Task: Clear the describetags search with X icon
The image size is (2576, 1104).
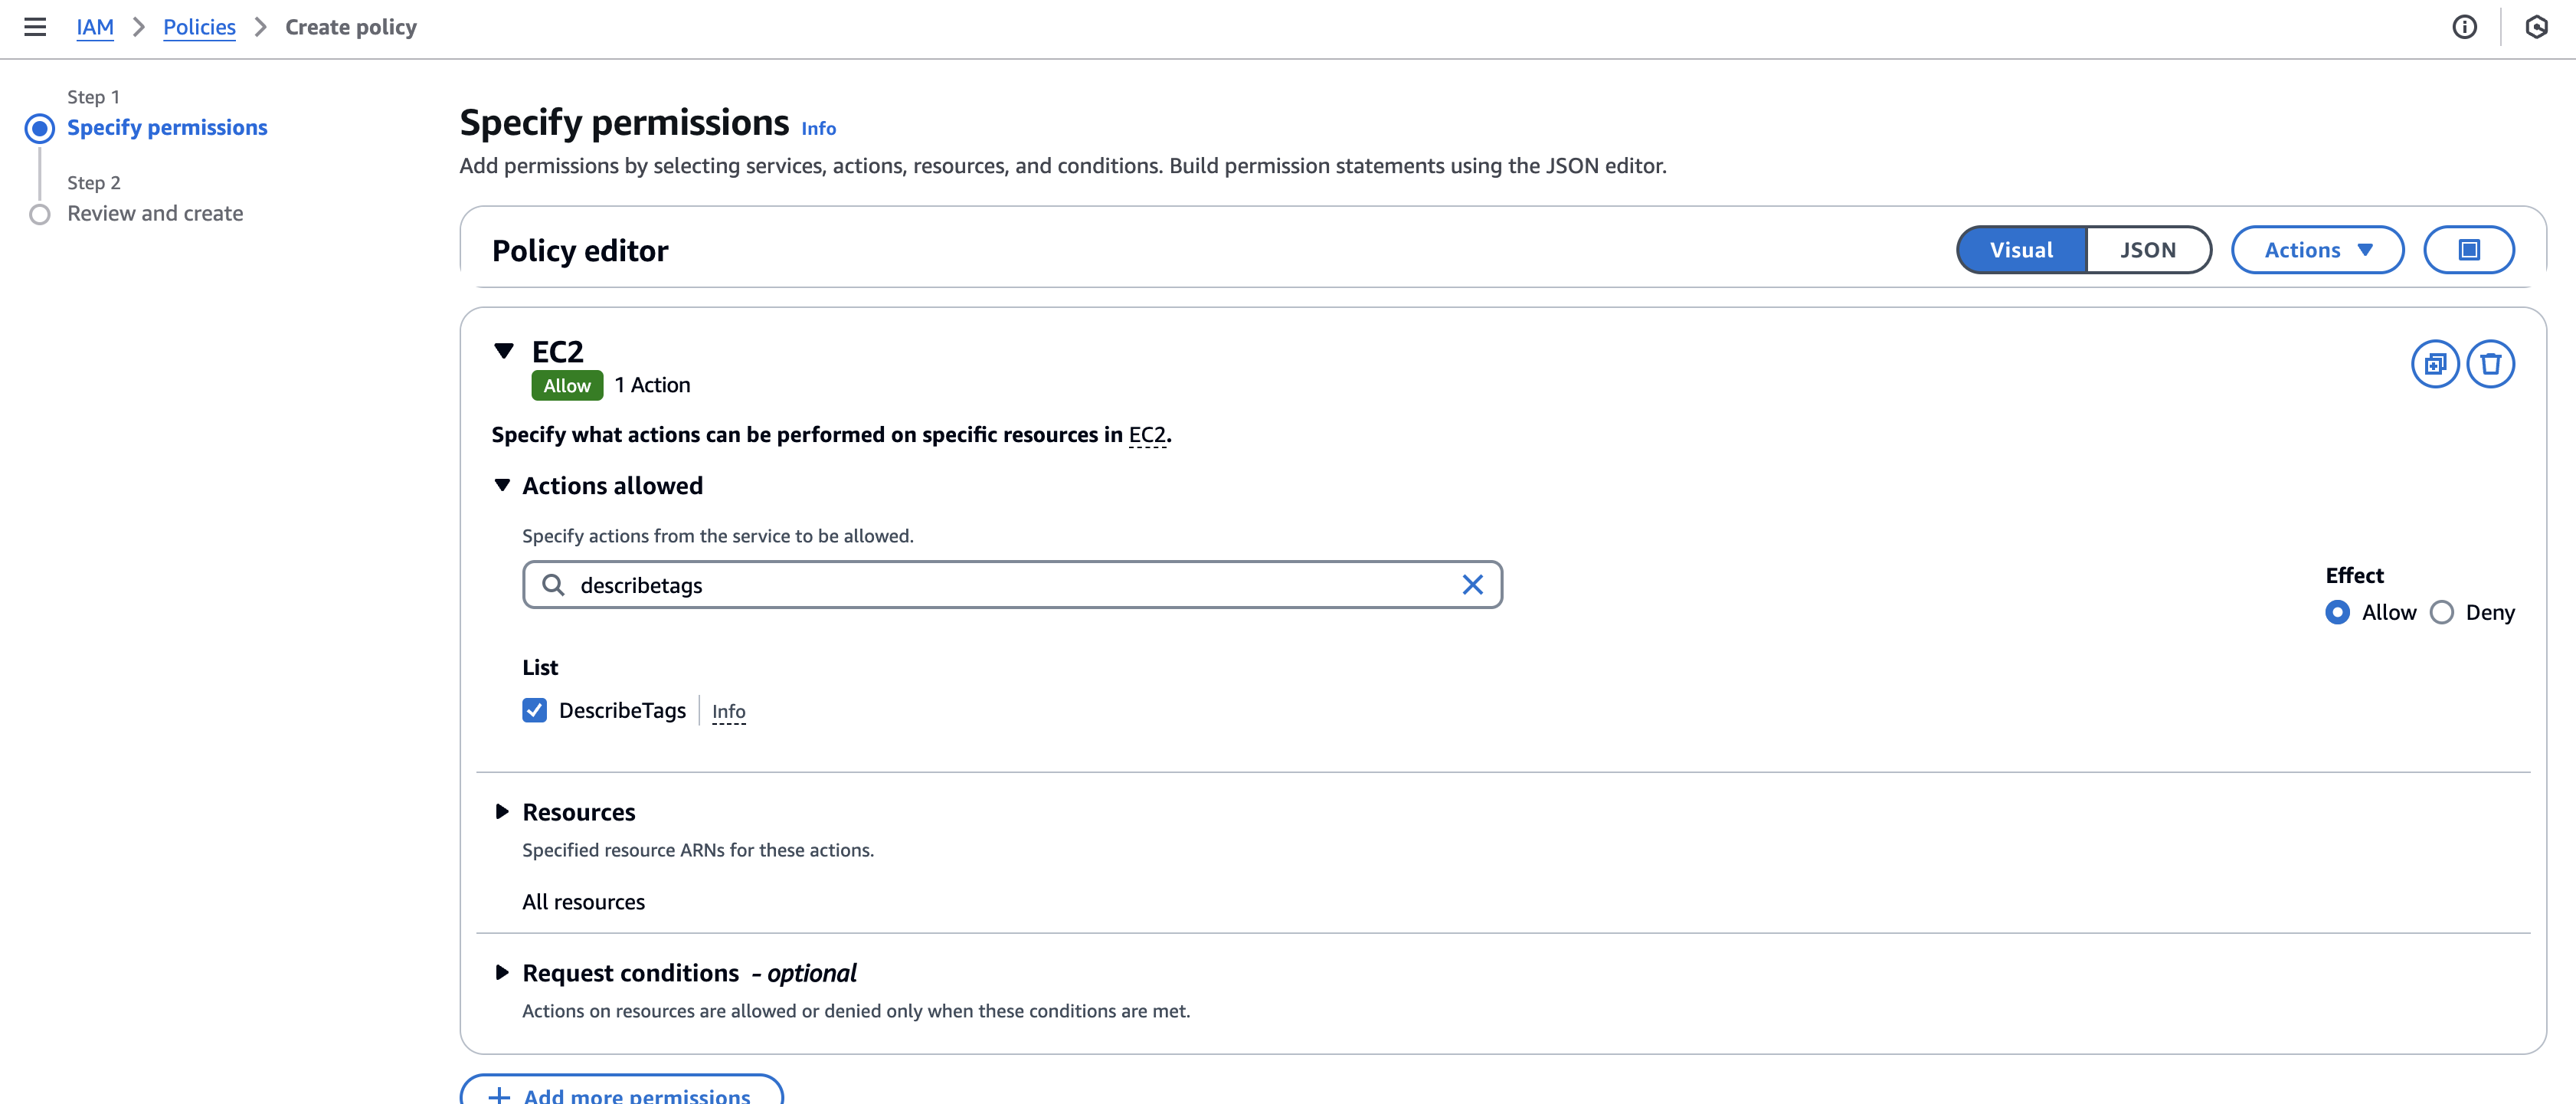Action: (1472, 585)
